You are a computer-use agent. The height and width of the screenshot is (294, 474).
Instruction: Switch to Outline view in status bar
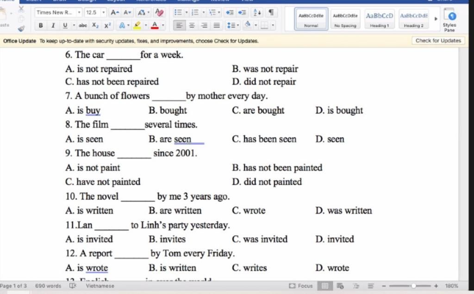(356, 286)
